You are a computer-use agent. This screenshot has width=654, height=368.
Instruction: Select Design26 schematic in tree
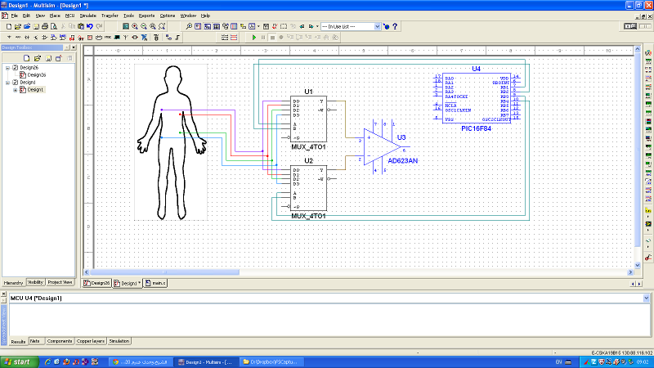point(36,75)
